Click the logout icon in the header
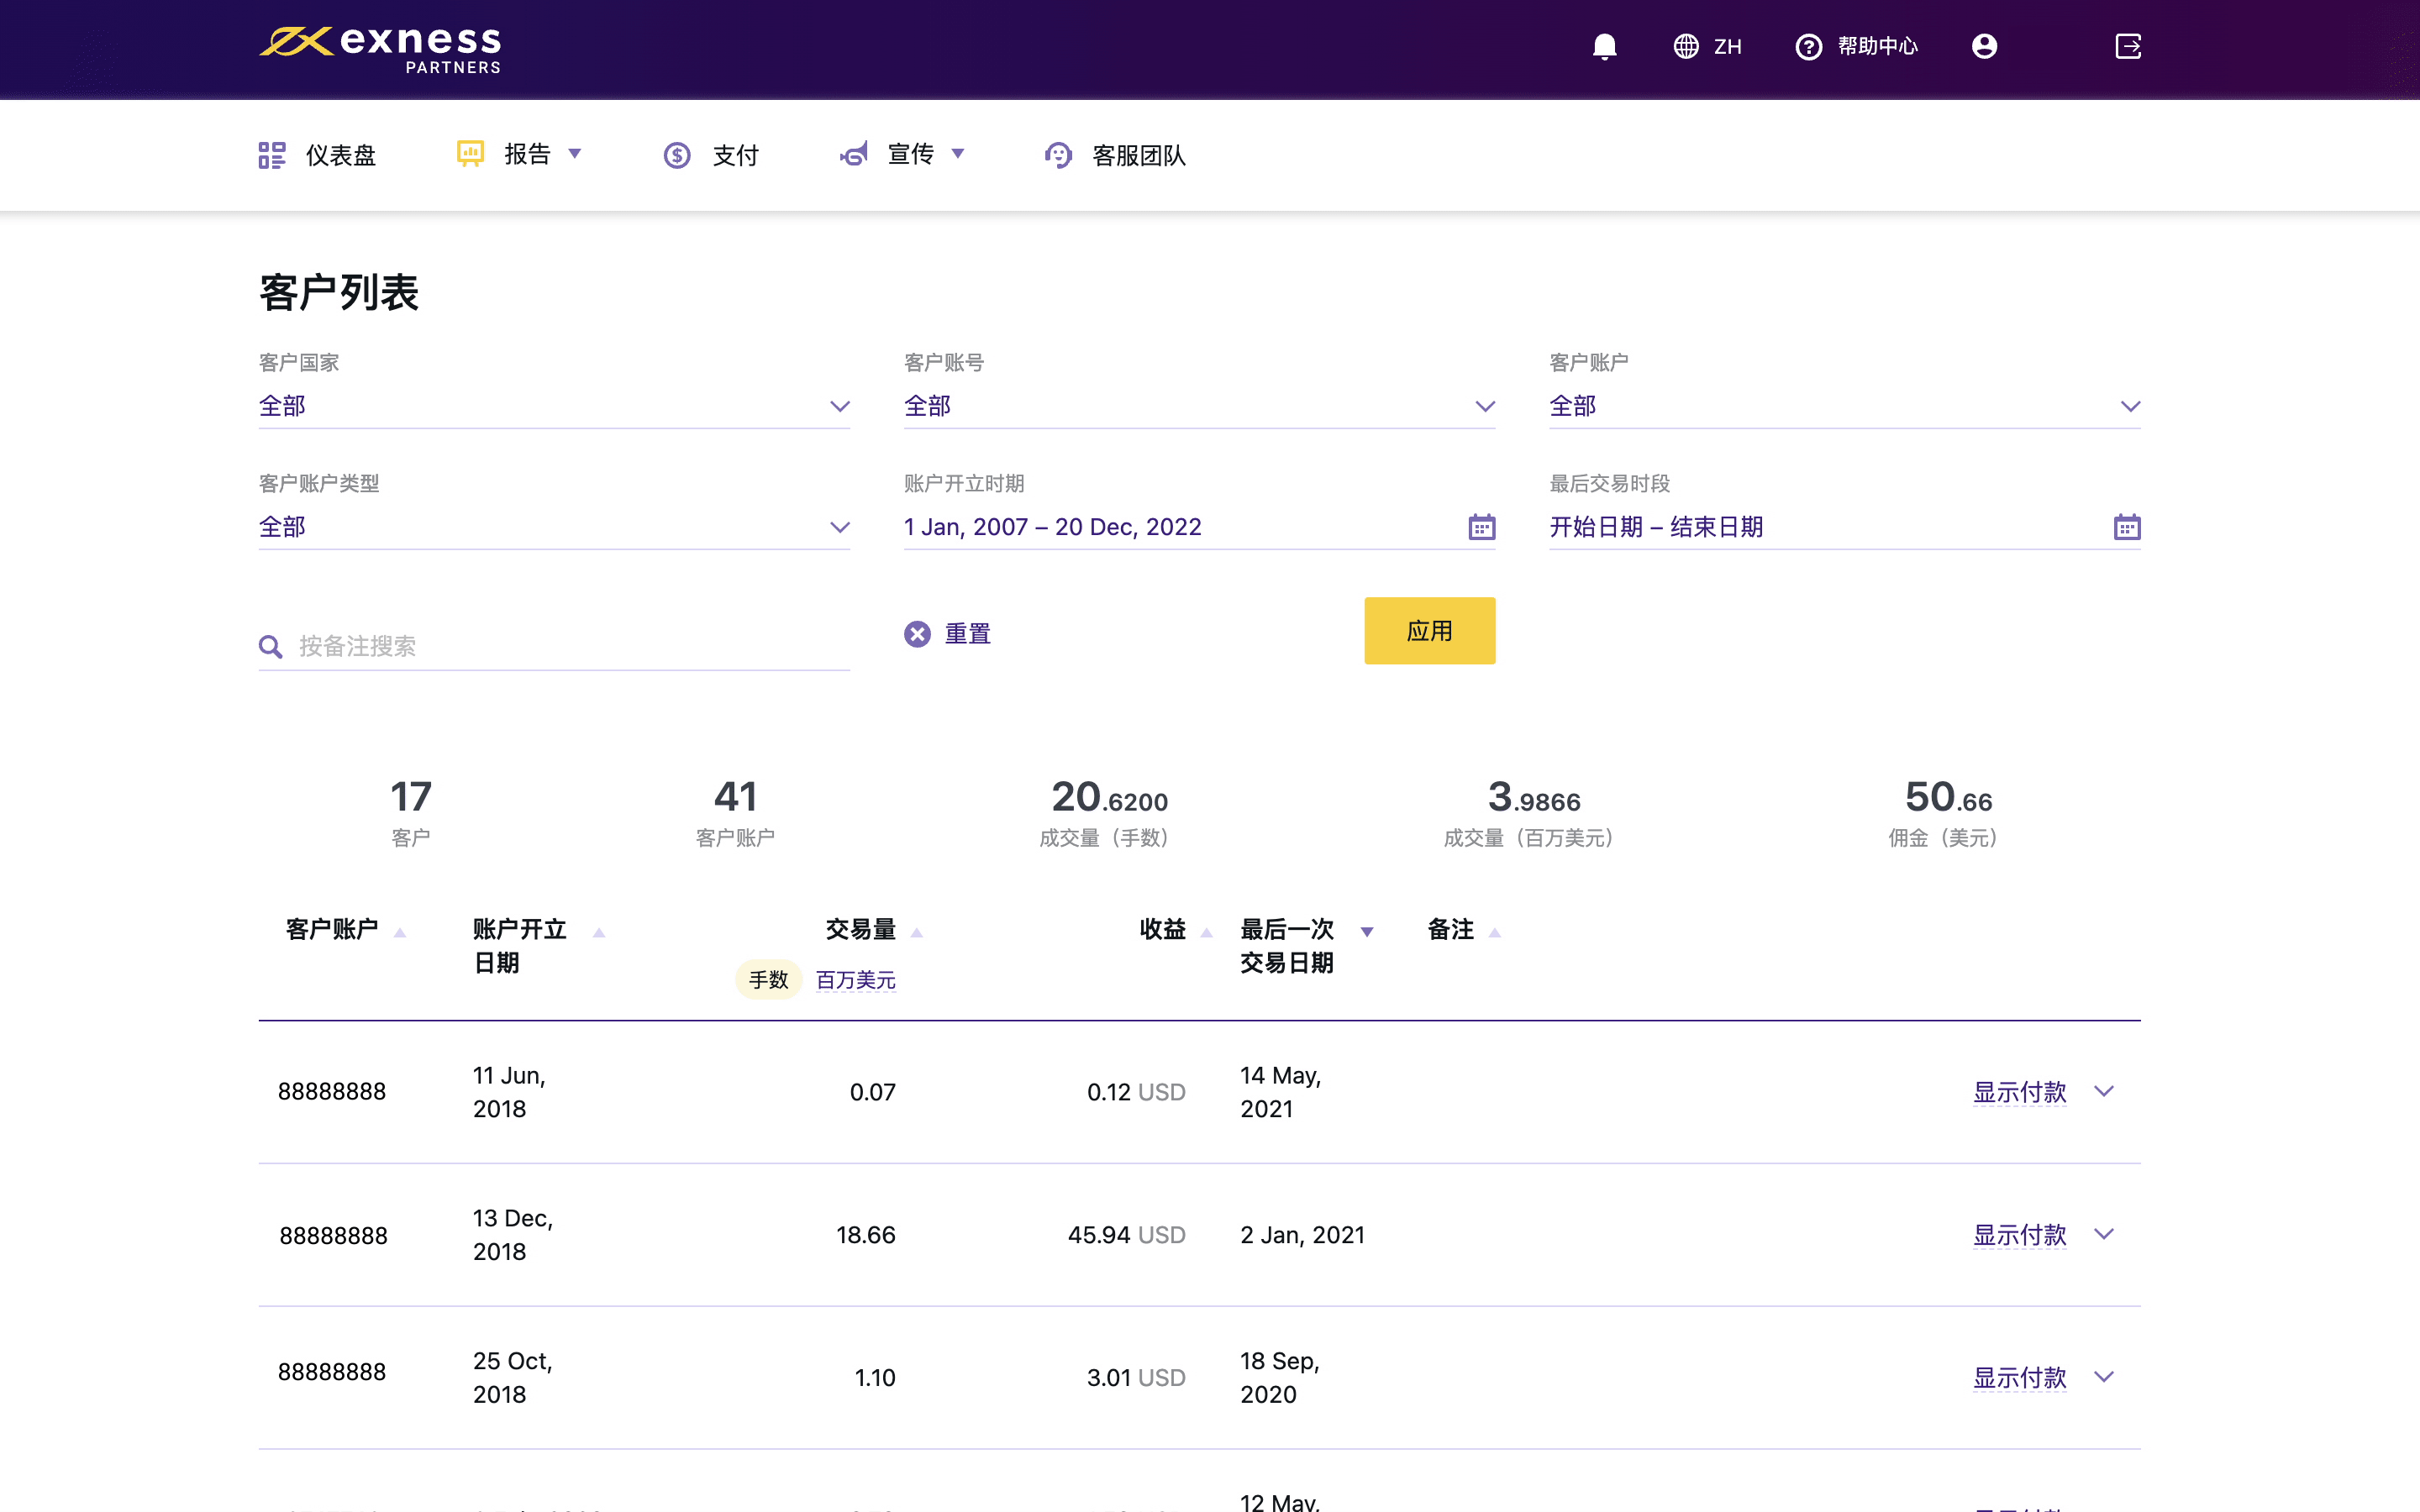2420x1512 pixels. [2128, 47]
